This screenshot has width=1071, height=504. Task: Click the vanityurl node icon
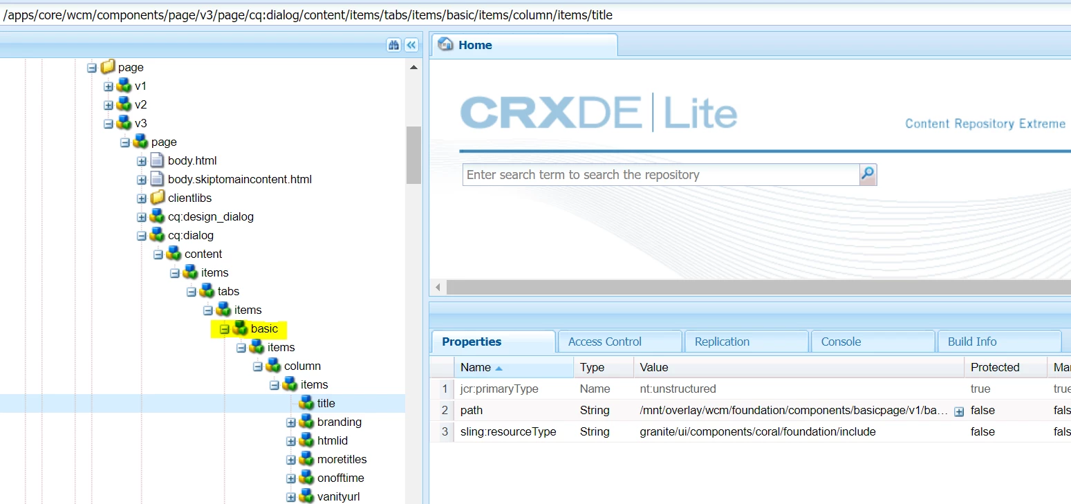[306, 496]
